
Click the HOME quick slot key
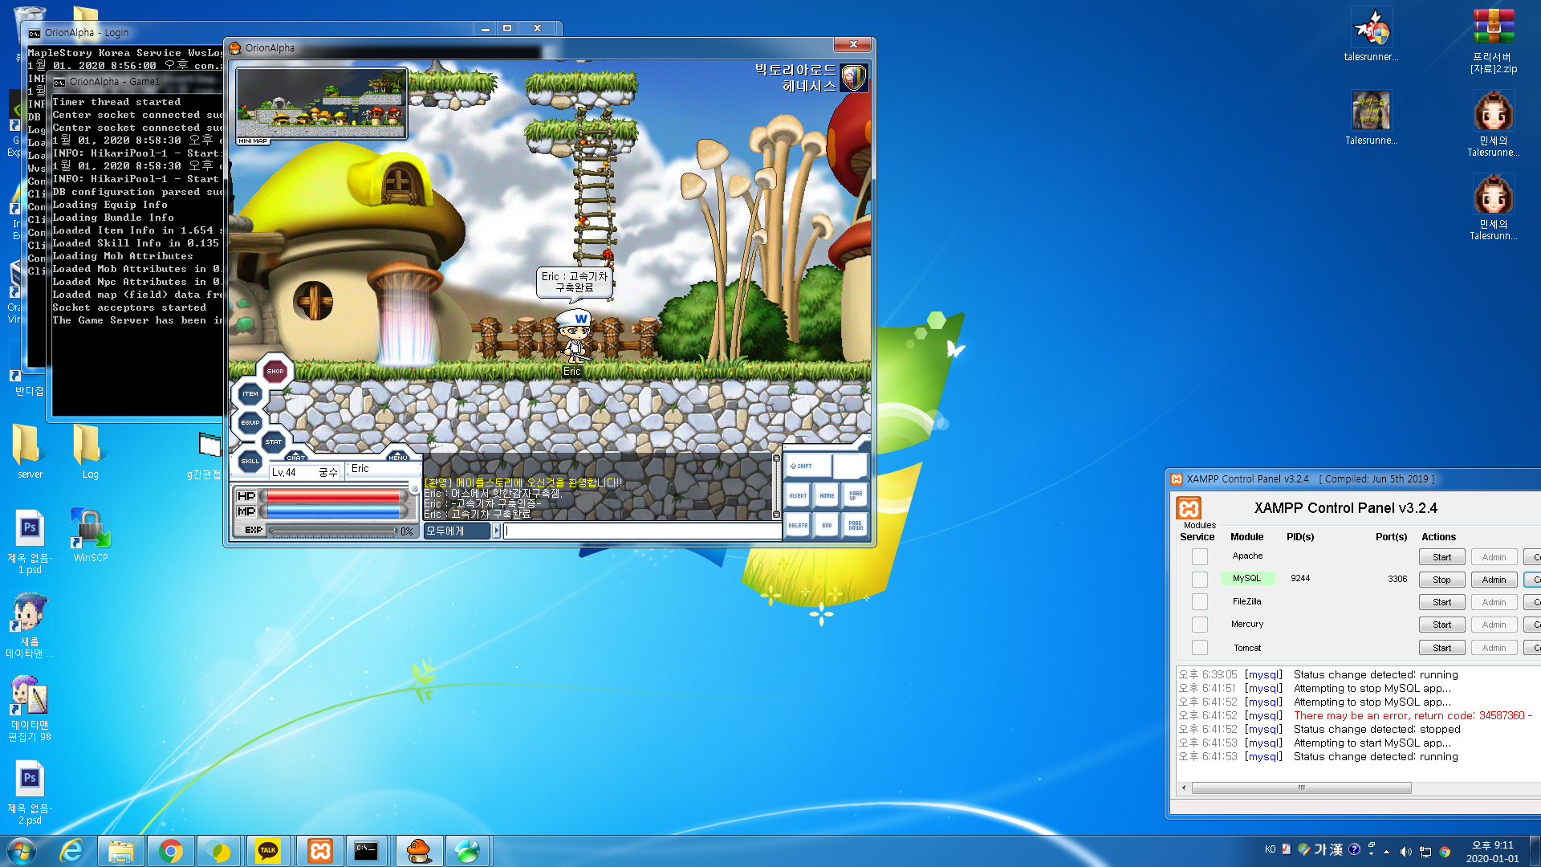pyautogui.click(x=827, y=495)
